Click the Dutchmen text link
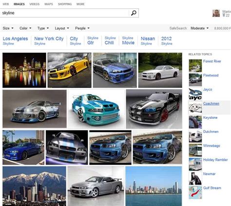Viewport: 231px width, 206px height. (x=211, y=131)
